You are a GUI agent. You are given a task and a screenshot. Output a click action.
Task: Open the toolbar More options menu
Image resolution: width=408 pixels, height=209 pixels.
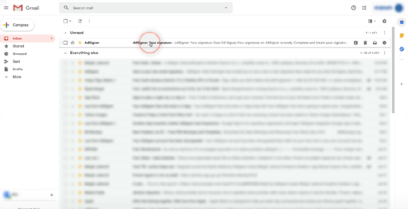(90, 21)
